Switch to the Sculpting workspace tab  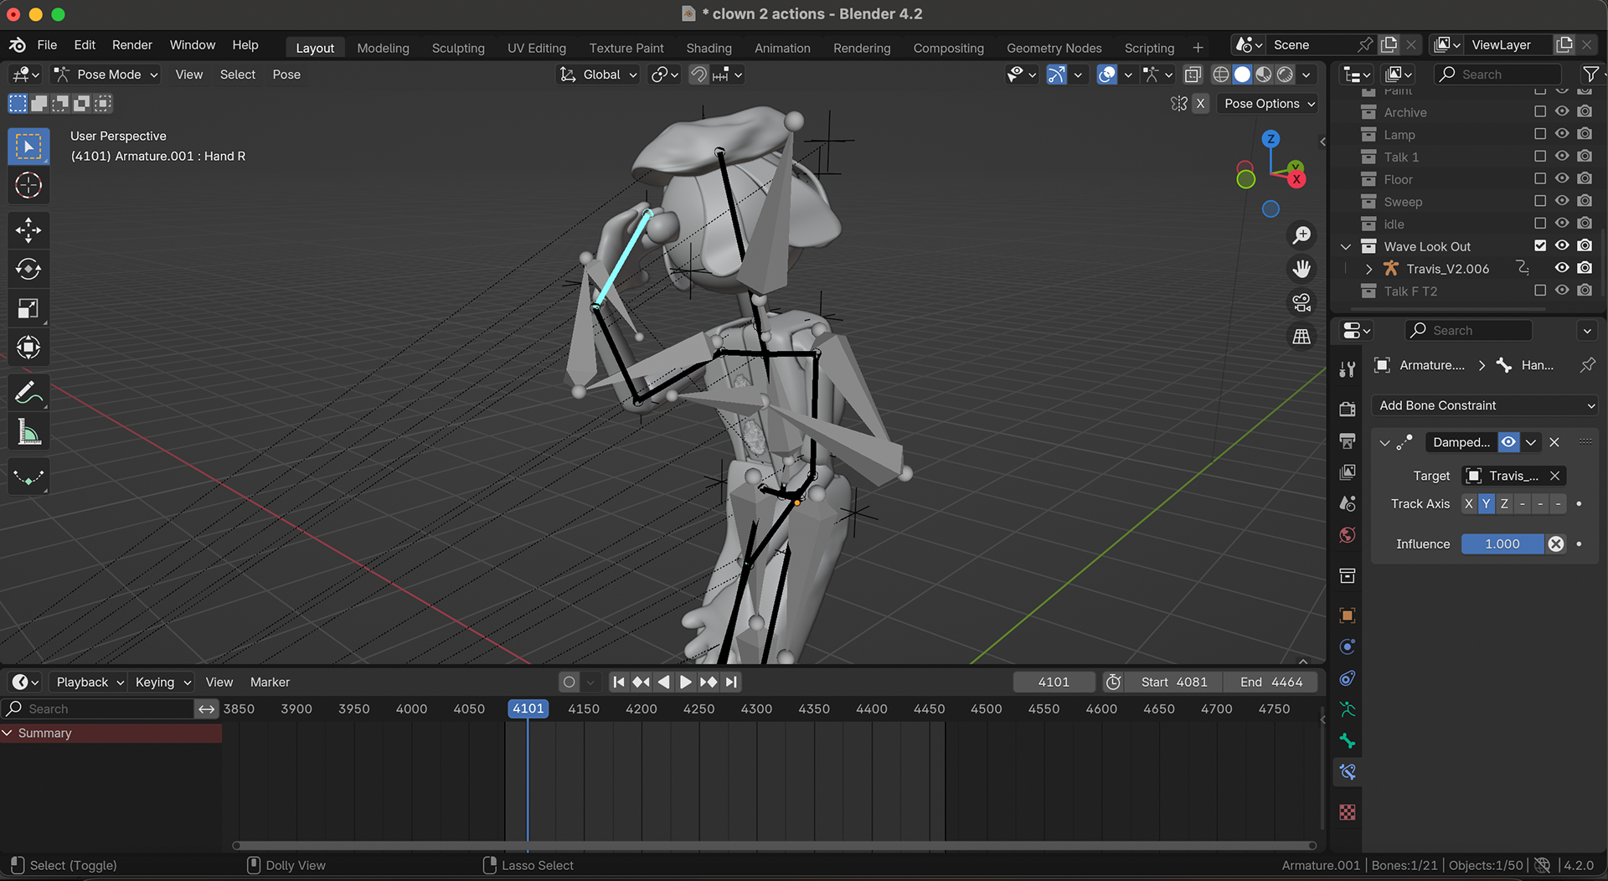(x=458, y=48)
